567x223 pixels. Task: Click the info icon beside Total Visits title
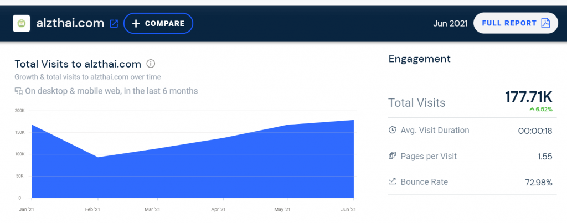point(151,64)
